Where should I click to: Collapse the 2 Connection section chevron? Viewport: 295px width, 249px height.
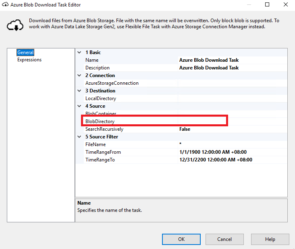click(79, 75)
